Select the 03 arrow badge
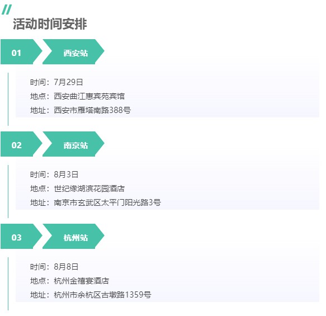The image size is (326, 316). point(21,237)
